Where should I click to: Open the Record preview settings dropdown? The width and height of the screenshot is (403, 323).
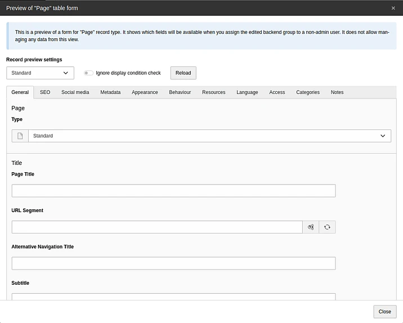pyautogui.click(x=40, y=73)
